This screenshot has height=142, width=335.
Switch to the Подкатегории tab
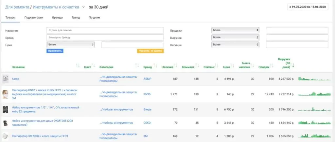coord(34,18)
